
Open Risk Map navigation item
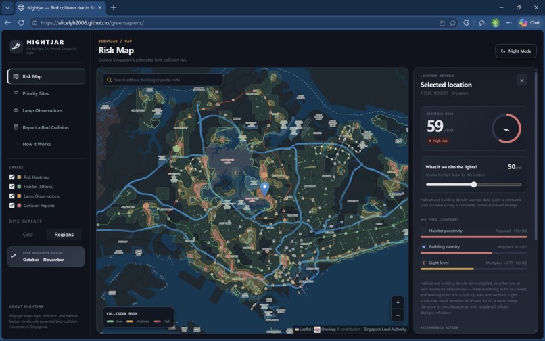[46, 76]
